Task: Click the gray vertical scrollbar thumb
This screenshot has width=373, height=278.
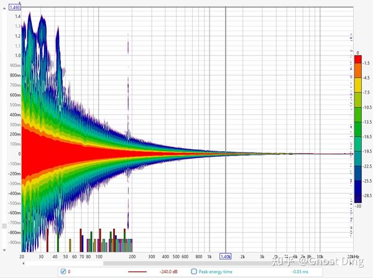Action: [4, 226]
